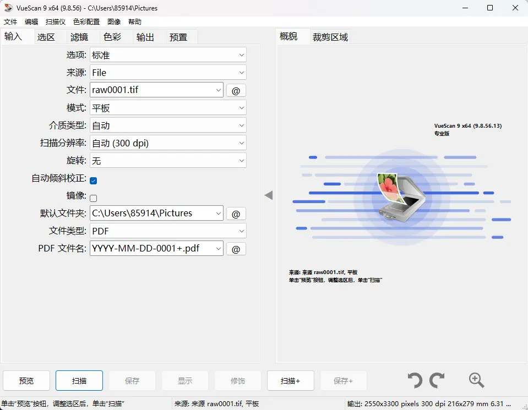Switch to the 裁剪区域 tab

pos(330,37)
